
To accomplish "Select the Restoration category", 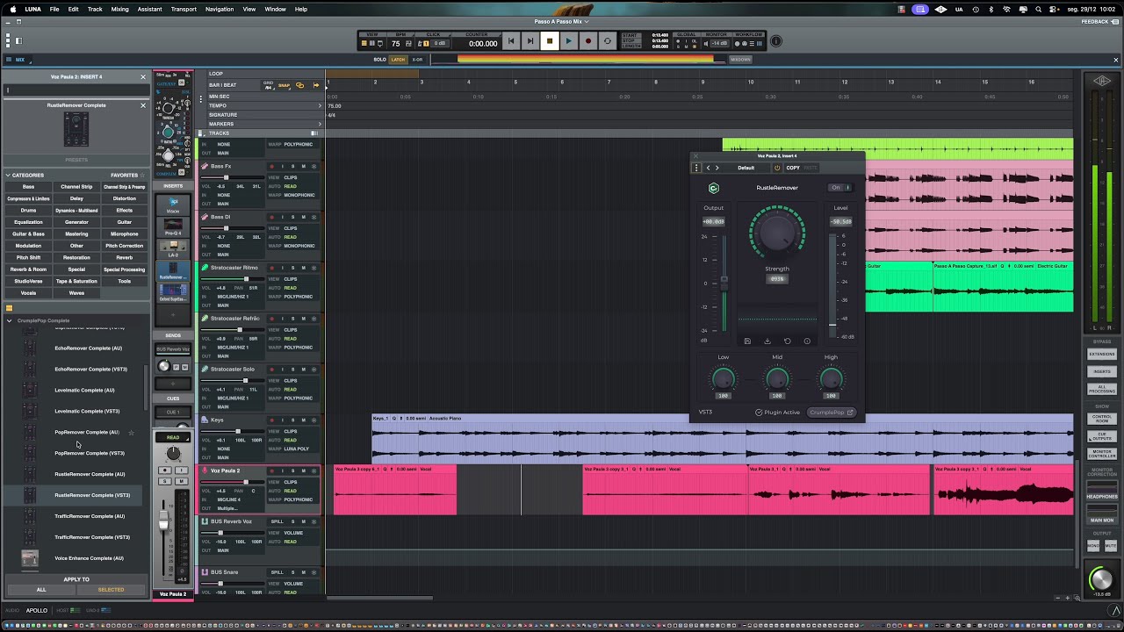I will pos(76,257).
